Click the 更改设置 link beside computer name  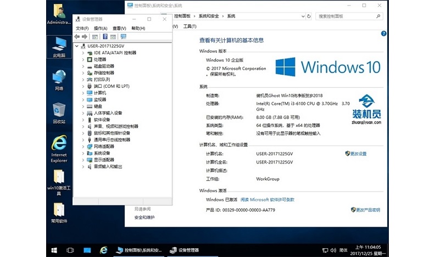[358, 154]
